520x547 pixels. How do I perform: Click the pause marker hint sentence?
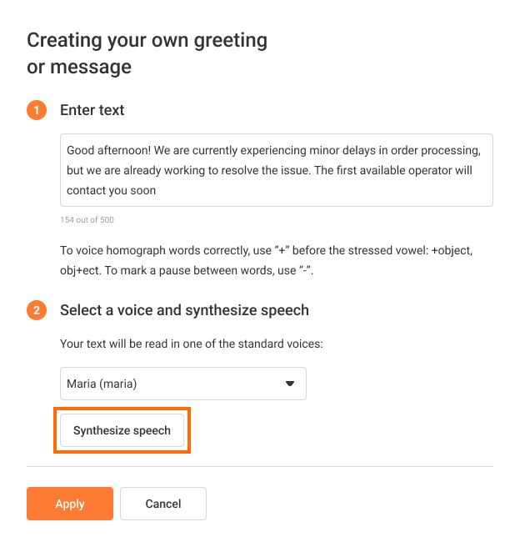pos(209,270)
